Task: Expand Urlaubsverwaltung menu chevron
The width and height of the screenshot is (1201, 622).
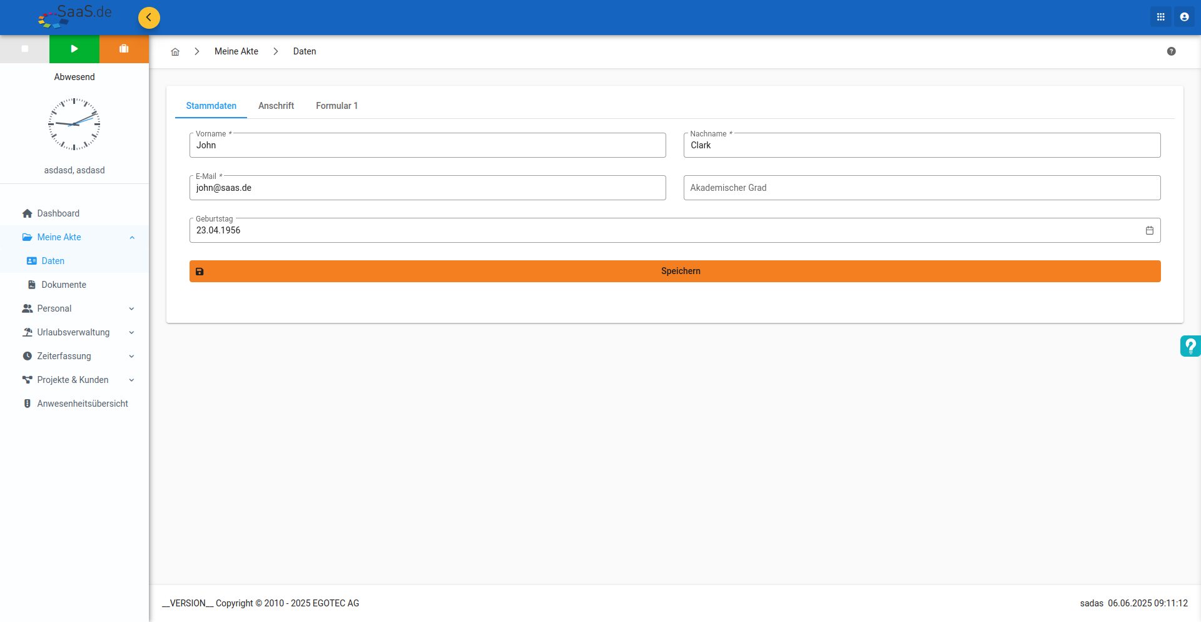Action: (131, 332)
